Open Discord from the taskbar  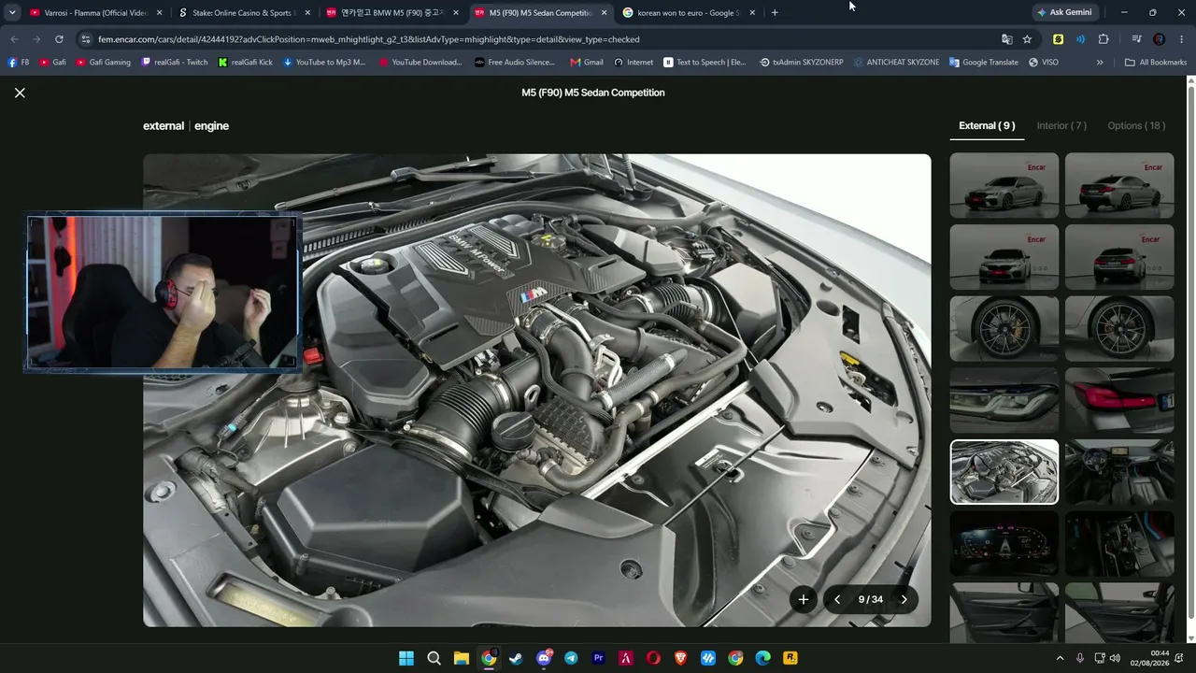pos(544,658)
